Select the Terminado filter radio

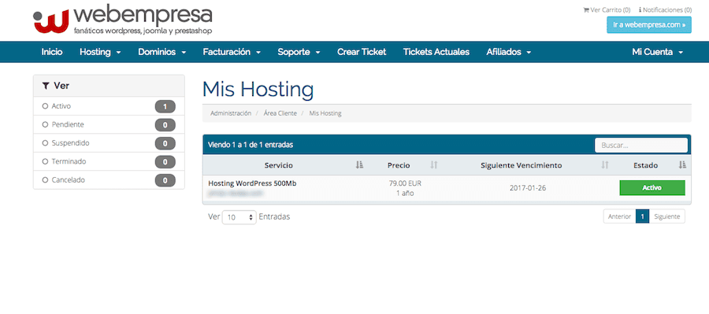click(x=45, y=162)
